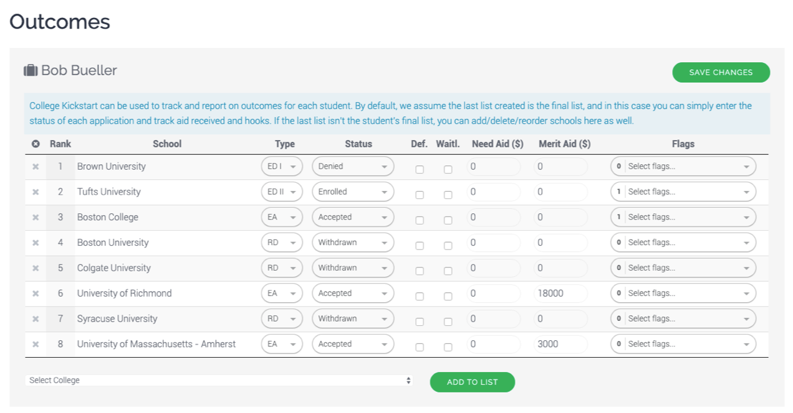Open the Select College dropdown
This screenshot has width=793, height=413.
tap(219, 380)
